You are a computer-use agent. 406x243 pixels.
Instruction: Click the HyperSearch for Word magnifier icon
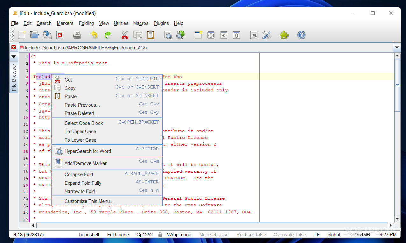[59, 151]
